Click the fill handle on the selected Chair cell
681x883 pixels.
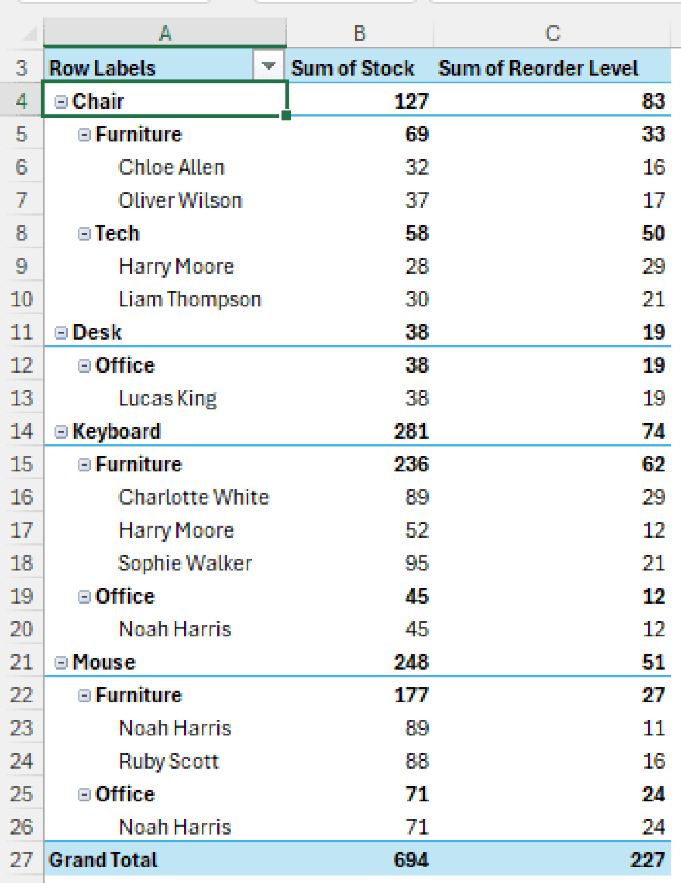(286, 116)
